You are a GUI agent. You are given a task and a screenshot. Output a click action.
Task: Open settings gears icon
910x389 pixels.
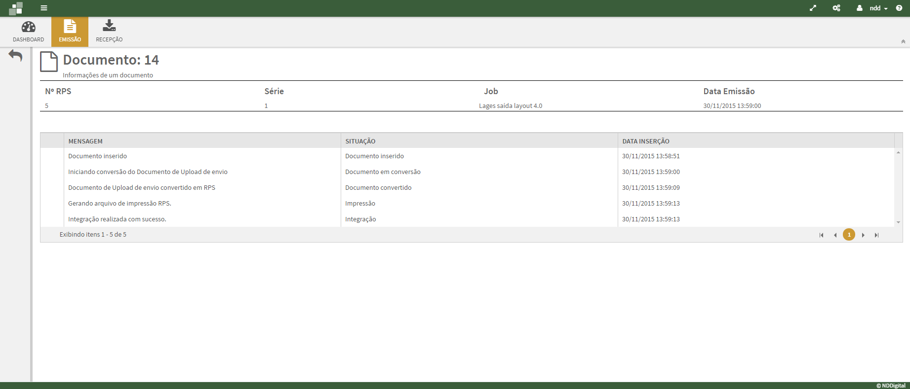click(x=836, y=8)
